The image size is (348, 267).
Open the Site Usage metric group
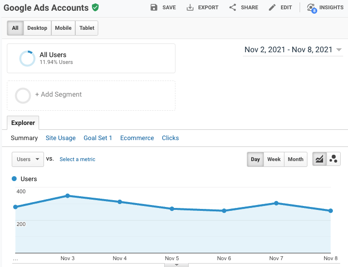click(61, 138)
